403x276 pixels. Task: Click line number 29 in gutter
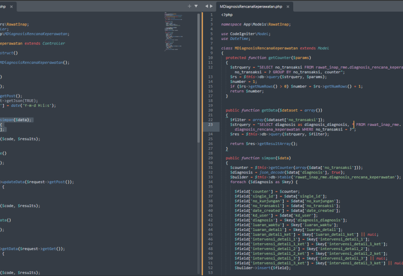(x=211, y=158)
